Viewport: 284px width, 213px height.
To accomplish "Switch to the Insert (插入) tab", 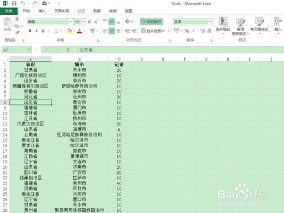I will [x=42, y=11].
